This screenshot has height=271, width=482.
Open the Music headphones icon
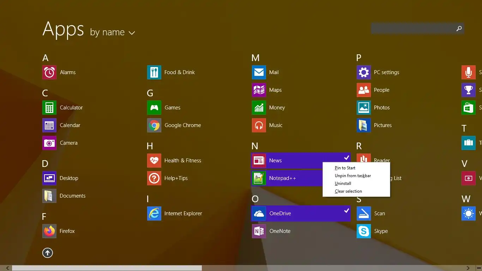259,125
